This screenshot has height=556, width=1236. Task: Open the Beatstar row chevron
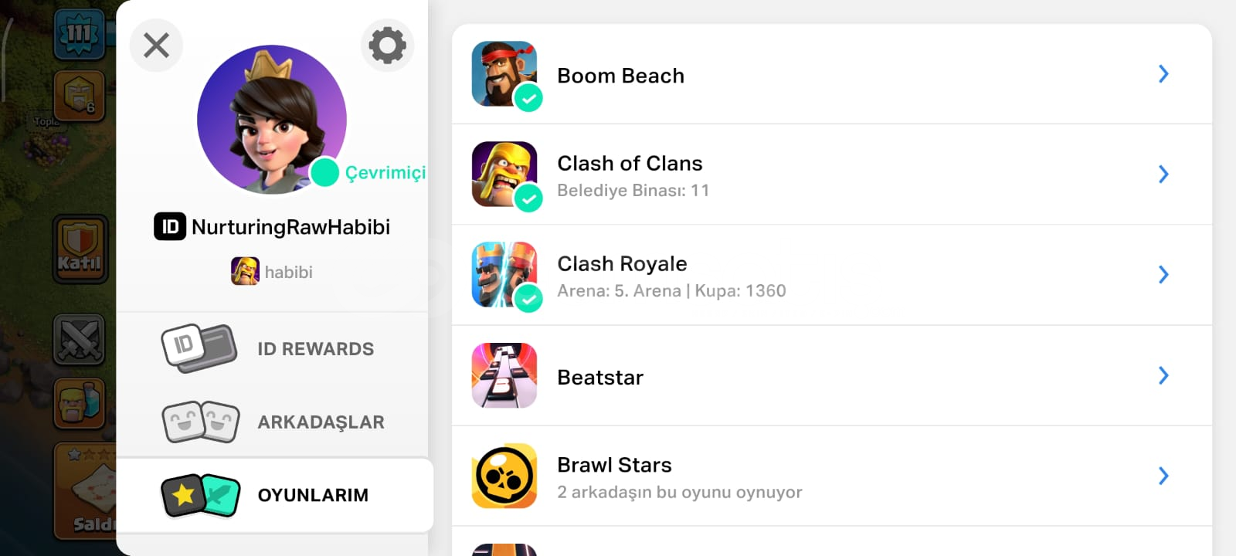1163,375
